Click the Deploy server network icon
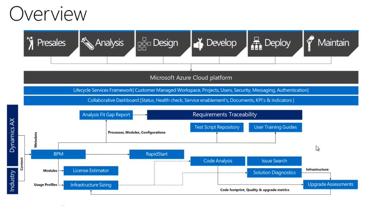 (256, 43)
